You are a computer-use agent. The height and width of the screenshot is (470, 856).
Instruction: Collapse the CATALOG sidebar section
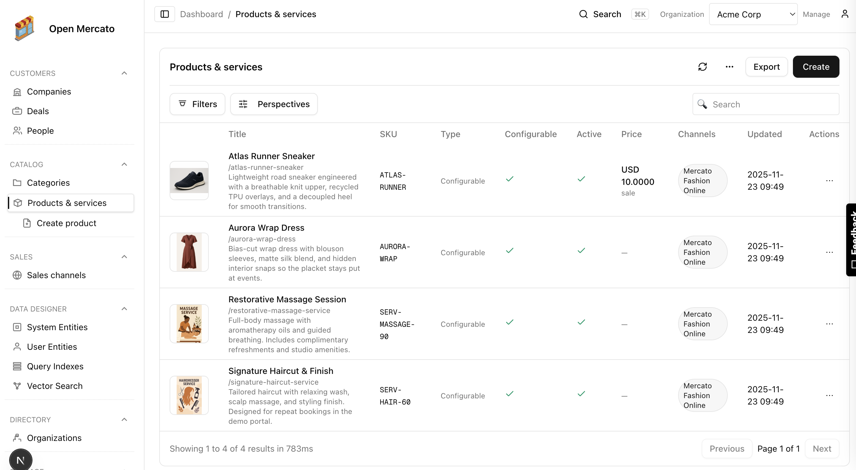pos(124,164)
